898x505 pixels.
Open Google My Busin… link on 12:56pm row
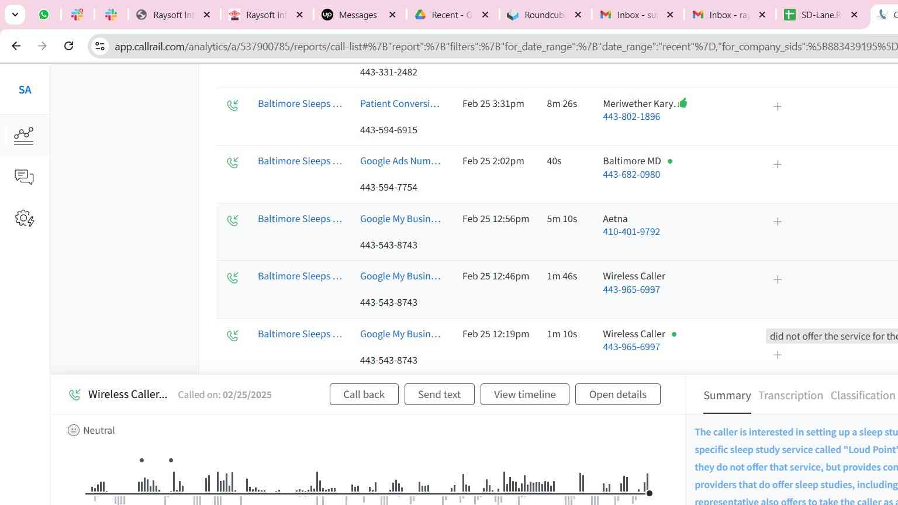(x=400, y=219)
